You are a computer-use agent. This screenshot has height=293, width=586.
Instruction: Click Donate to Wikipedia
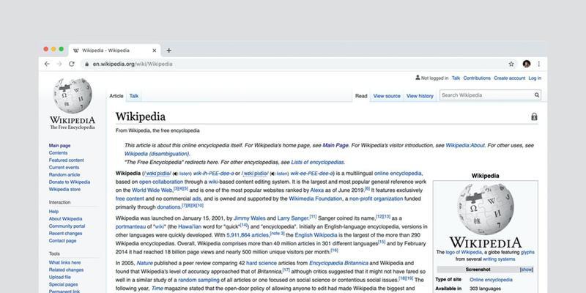pyautogui.click(x=70, y=182)
